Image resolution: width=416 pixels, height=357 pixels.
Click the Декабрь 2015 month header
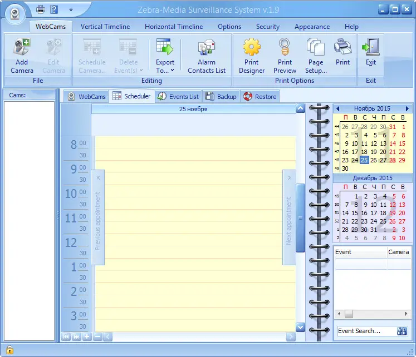click(373, 178)
